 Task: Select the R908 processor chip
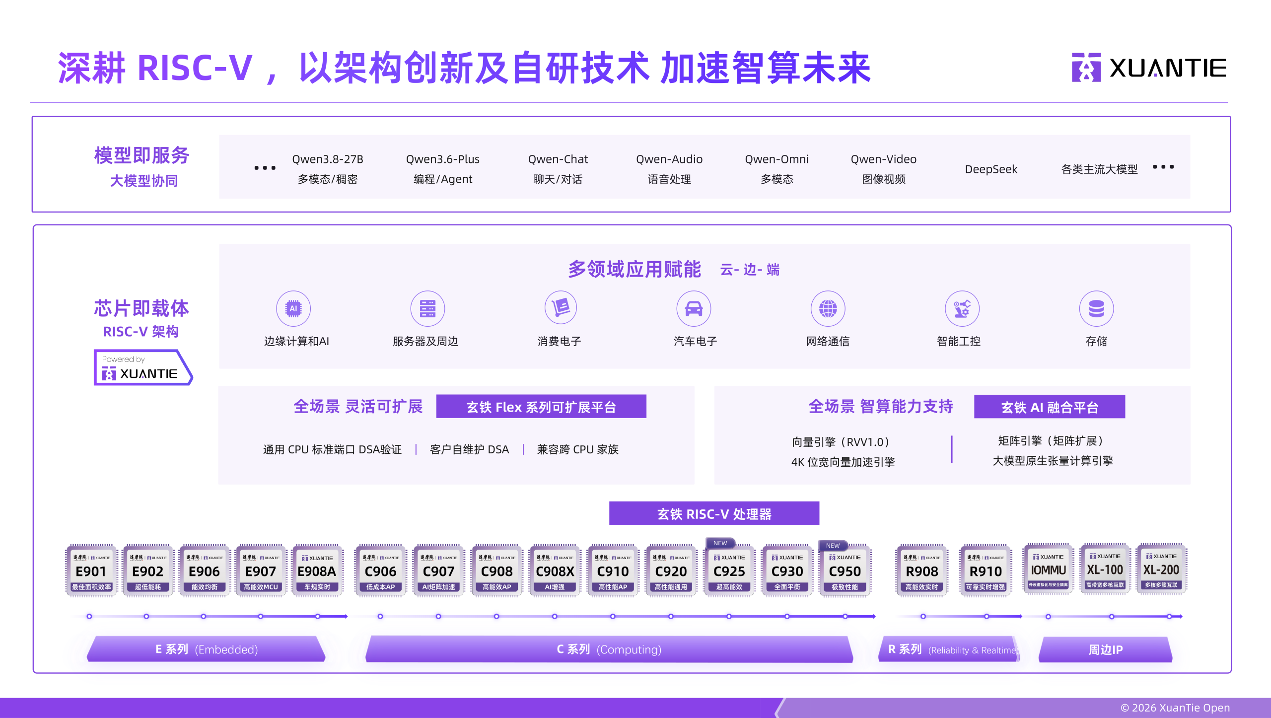click(x=922, y=571)
